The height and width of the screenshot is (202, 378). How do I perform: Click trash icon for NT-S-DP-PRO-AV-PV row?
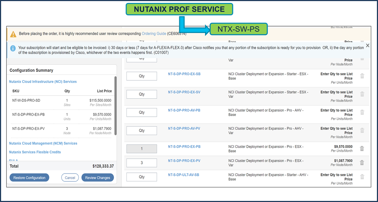(x=362, y=130)
